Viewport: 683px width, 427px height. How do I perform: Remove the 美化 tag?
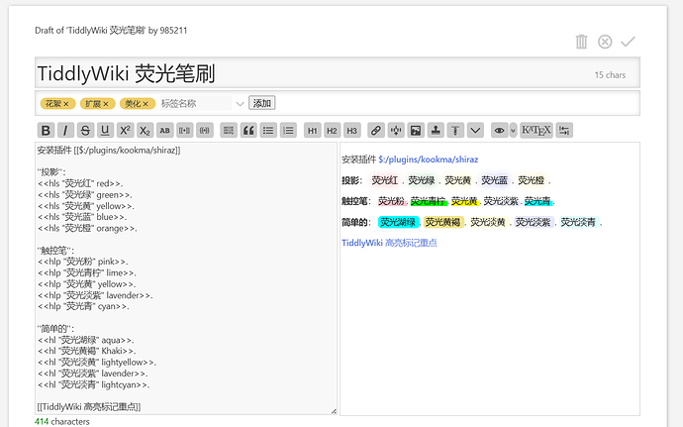click(146, 104)
